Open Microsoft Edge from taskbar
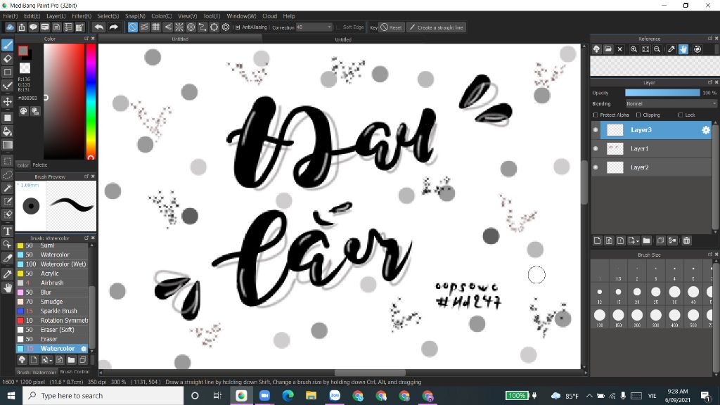This screenshot has width=720, height=405. tap(288, 395)
